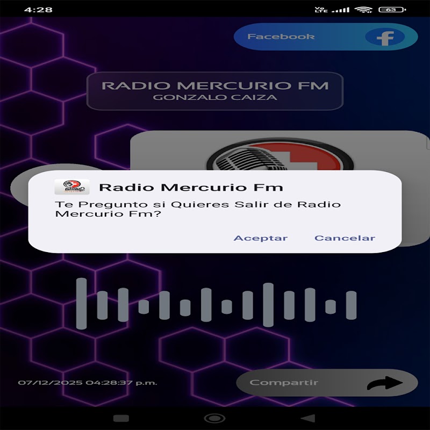Tap the audio waveform visualizer
This screenshot has height=430, width=430.
pos(217,304)
